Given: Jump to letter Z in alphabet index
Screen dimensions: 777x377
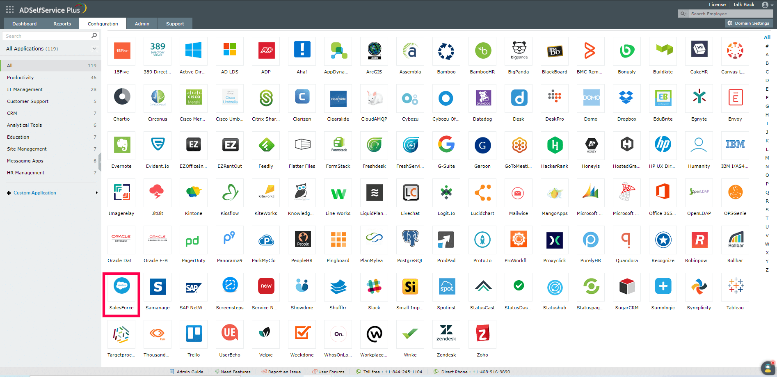Looking at the screenshot, I should [x=767, y=270].
